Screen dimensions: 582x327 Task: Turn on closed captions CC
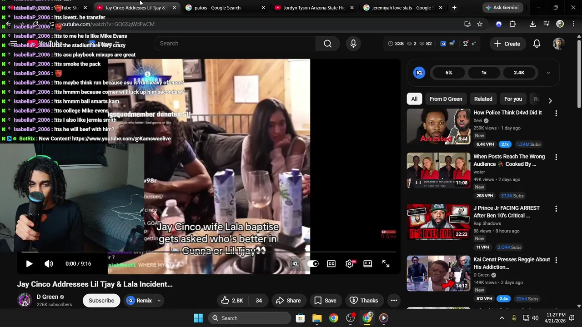tap(331, 264)
